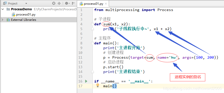224x93 pixels.
Task: Collapse the fold marker at line 8 def main
Action: pyautogui.click(x=92, y=43)
